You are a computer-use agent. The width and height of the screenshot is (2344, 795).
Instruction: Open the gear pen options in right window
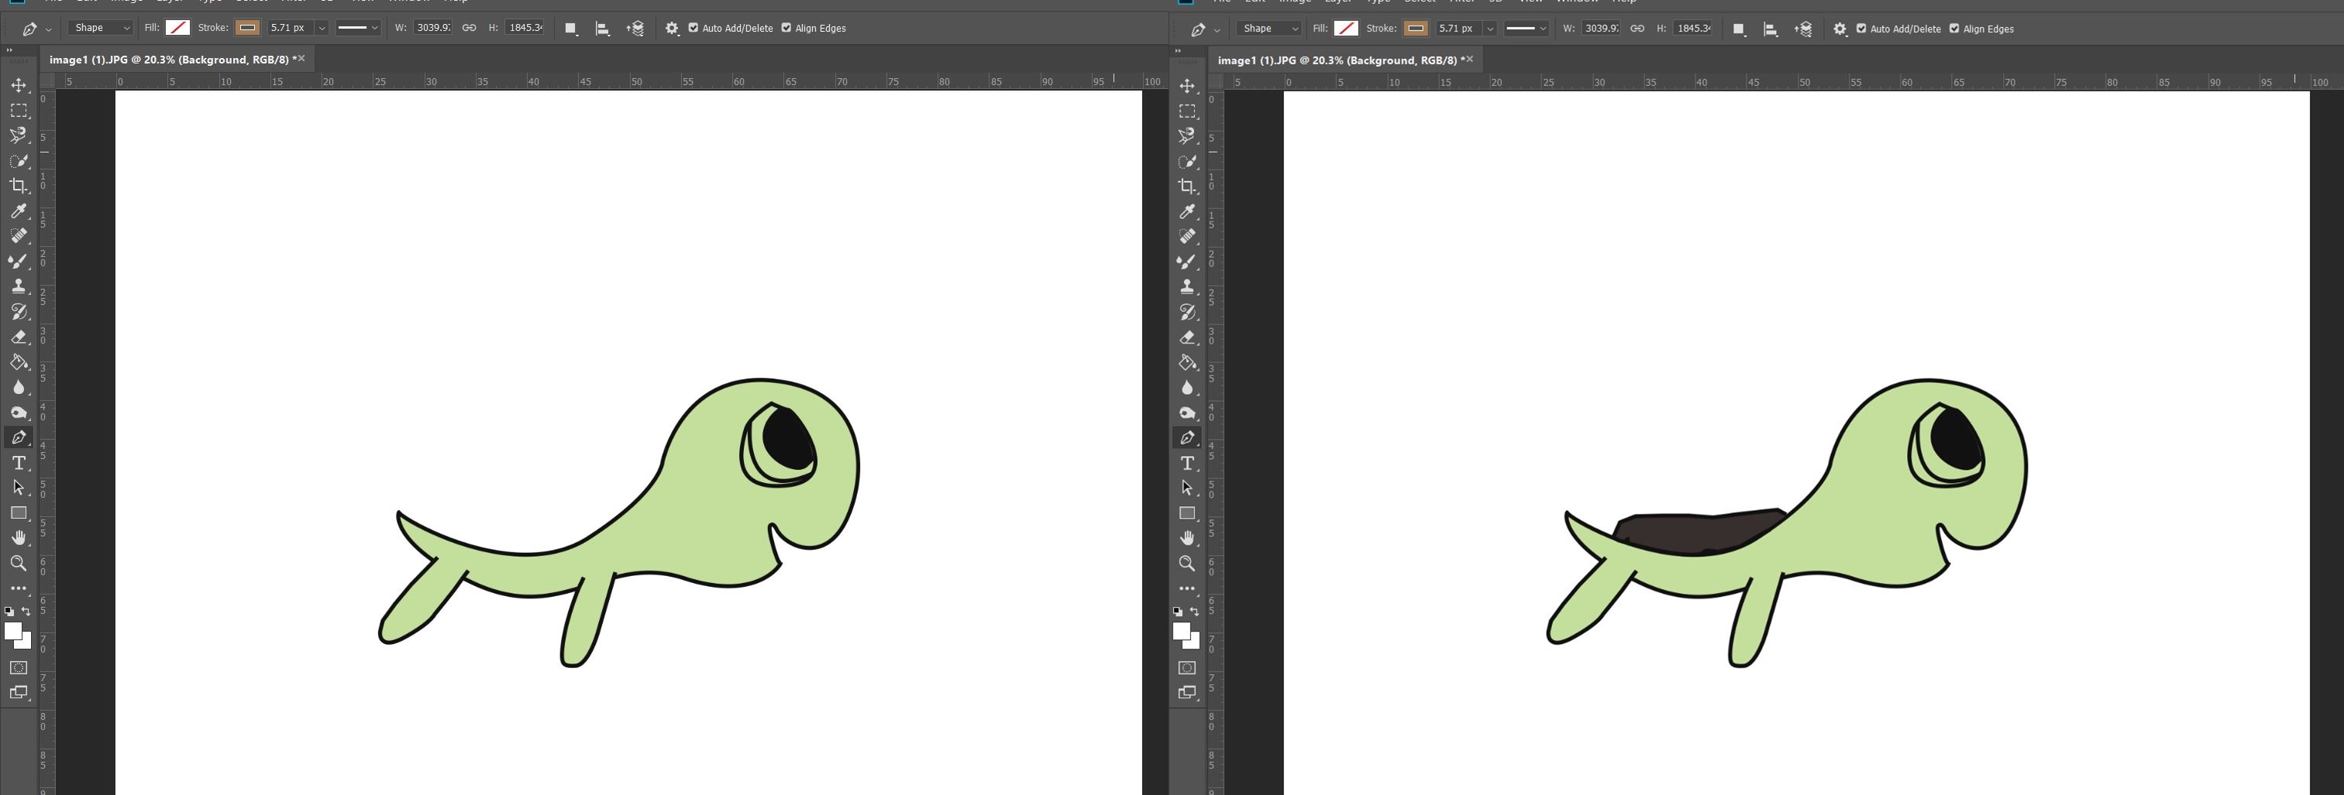tap(1840, 29)
